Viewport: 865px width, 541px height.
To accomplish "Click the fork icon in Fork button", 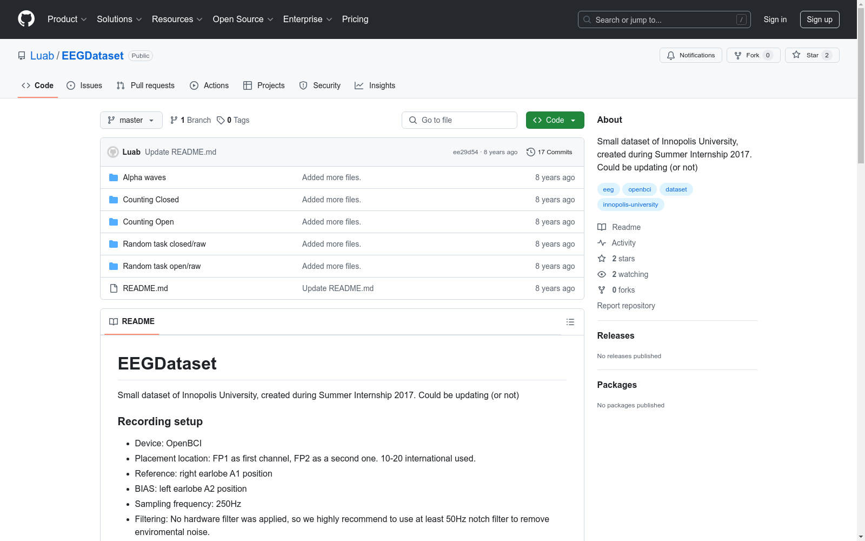I will tap(738, 55).
